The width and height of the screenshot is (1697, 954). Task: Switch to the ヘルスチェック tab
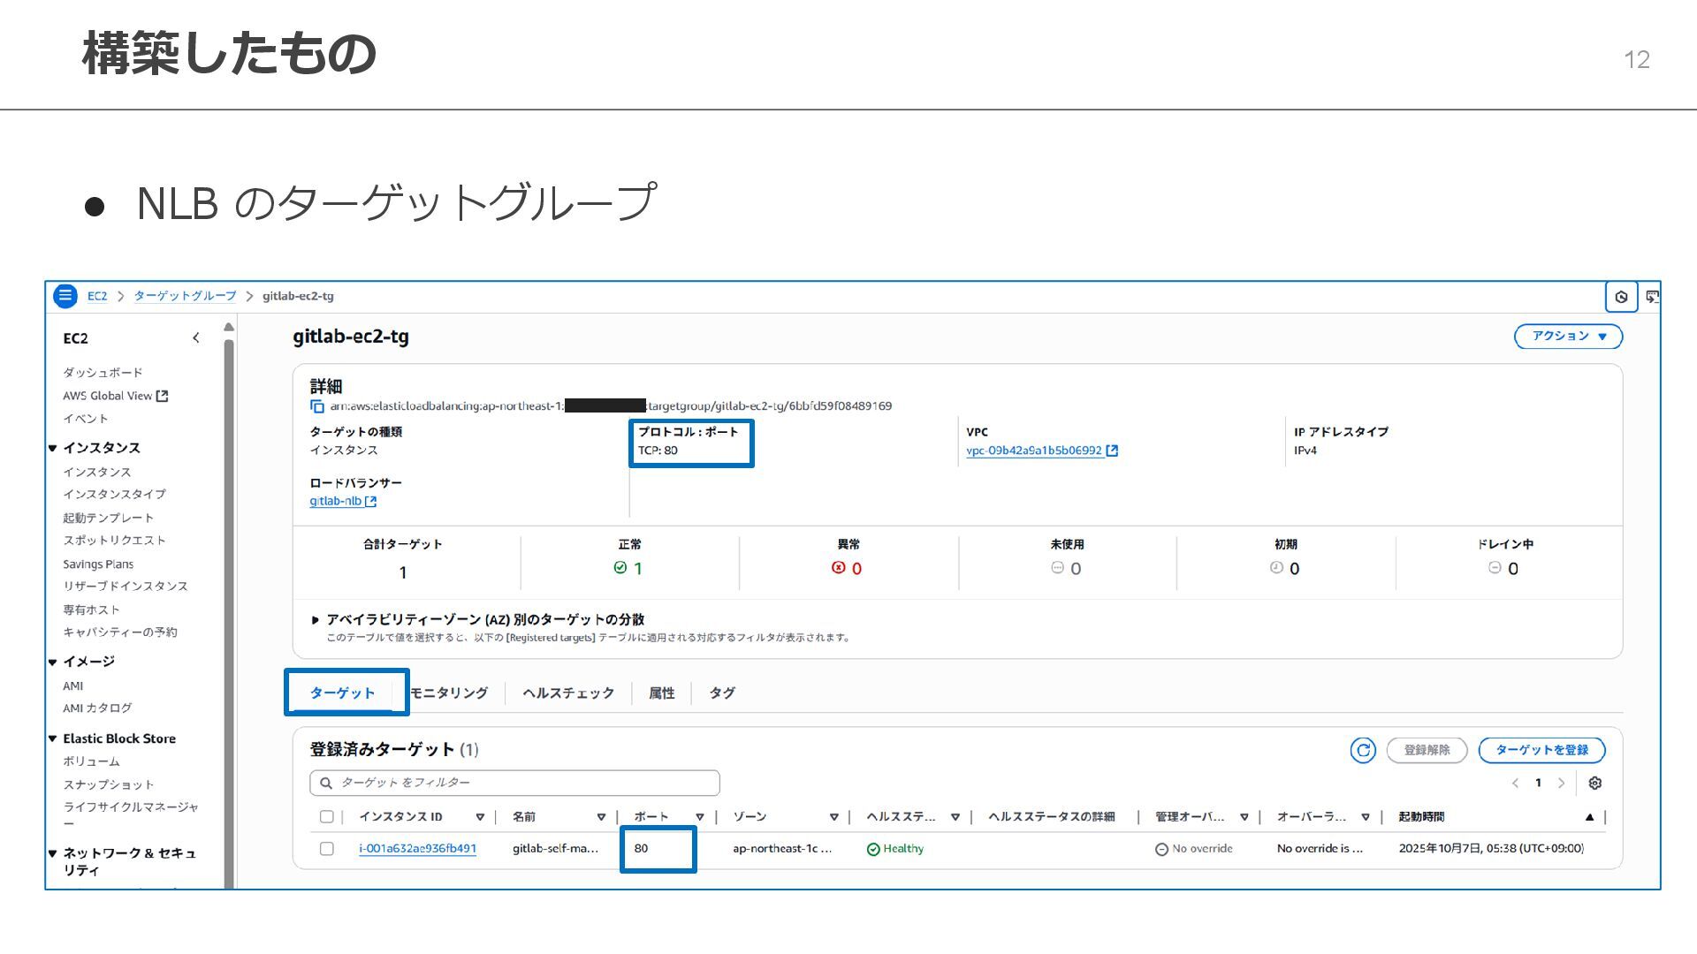567,693
